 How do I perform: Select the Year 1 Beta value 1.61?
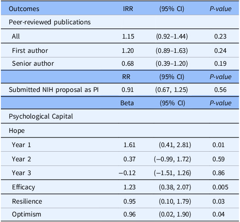(x=129, y=145)
